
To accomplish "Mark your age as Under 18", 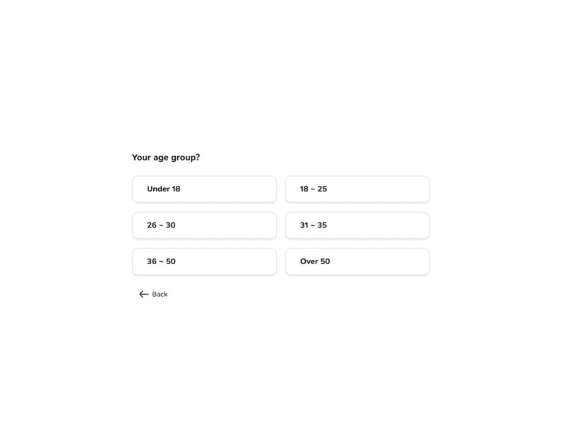I will pyautogui.click(x=204, y=189).
